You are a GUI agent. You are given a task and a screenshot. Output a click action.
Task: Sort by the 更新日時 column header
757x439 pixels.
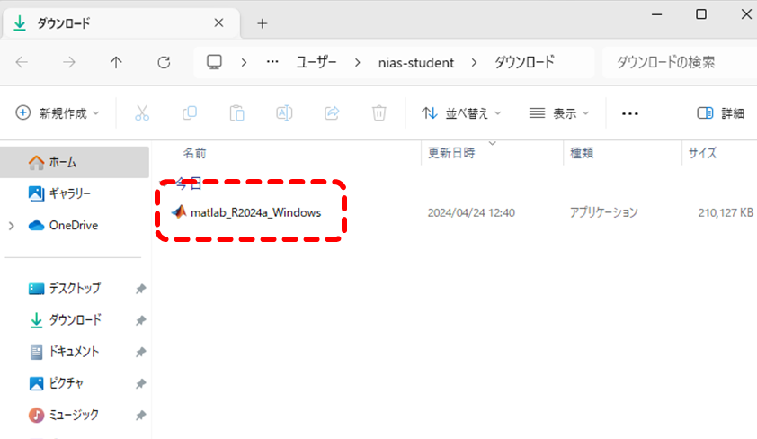point(451,153)
